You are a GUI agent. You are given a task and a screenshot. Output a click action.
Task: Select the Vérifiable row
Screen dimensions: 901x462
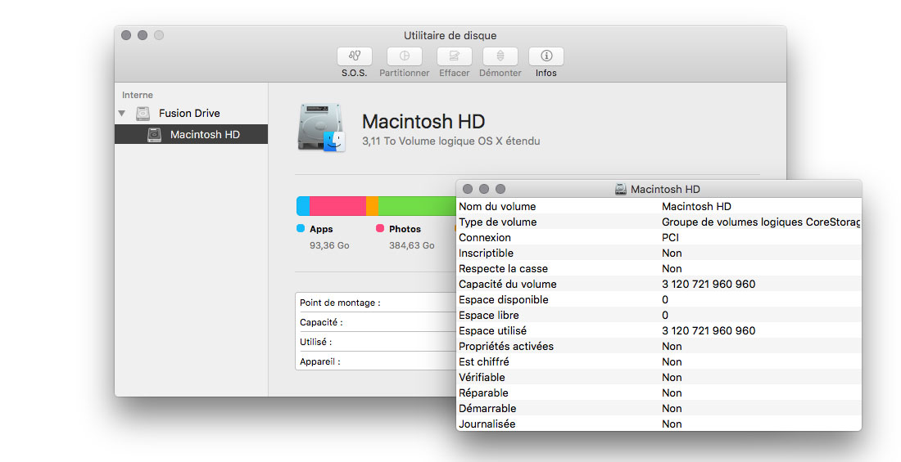[659, 377]
